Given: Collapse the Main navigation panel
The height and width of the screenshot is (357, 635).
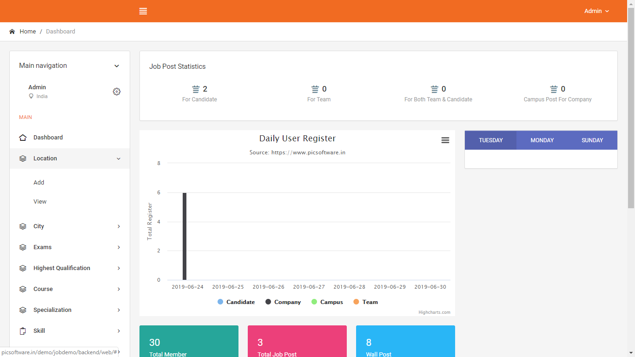Looking at the screenshot, I should [x=117, y=66].
